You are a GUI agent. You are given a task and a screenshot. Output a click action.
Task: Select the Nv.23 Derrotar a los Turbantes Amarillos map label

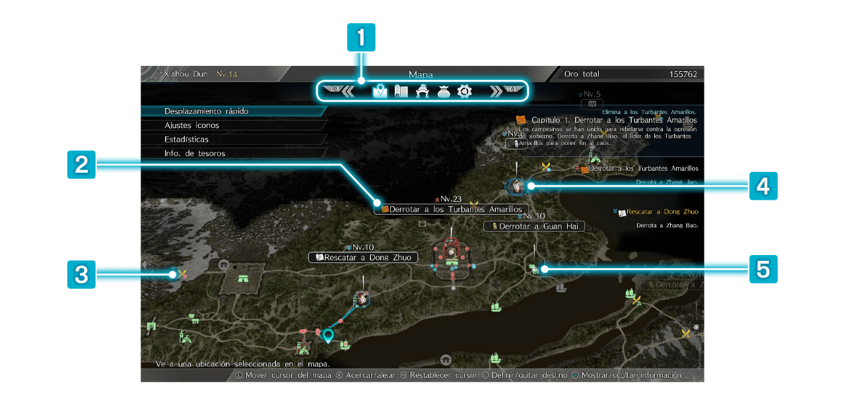[x=452, y=209]
